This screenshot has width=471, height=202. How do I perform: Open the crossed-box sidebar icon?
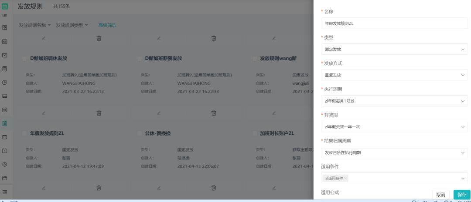click(x=4, y=55)
